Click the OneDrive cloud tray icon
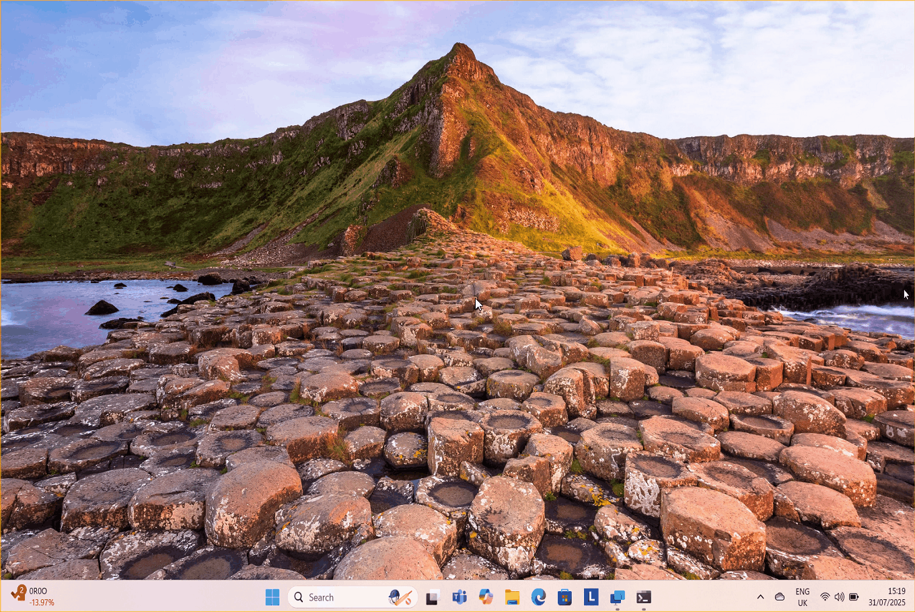 pos(780,597)
